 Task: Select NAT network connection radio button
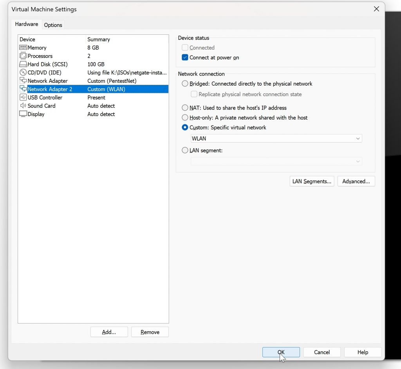[x=185, y=107]
